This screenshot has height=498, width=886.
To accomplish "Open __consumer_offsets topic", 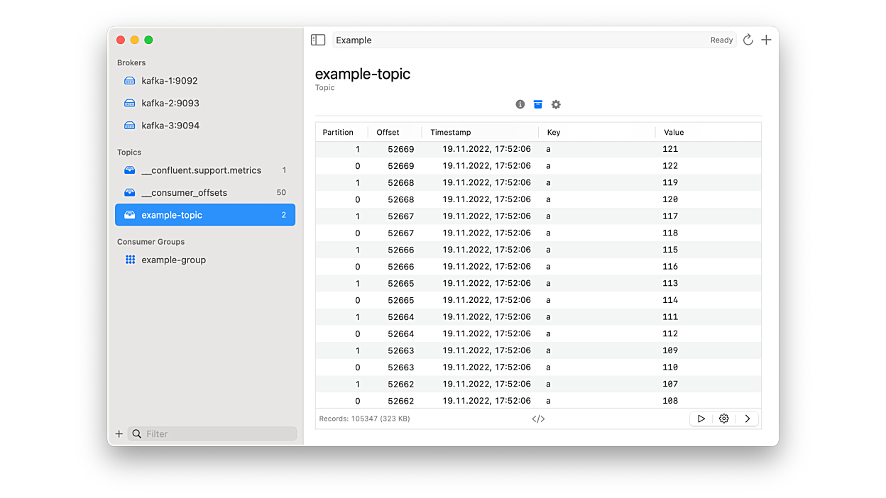I will pos(205,192).
